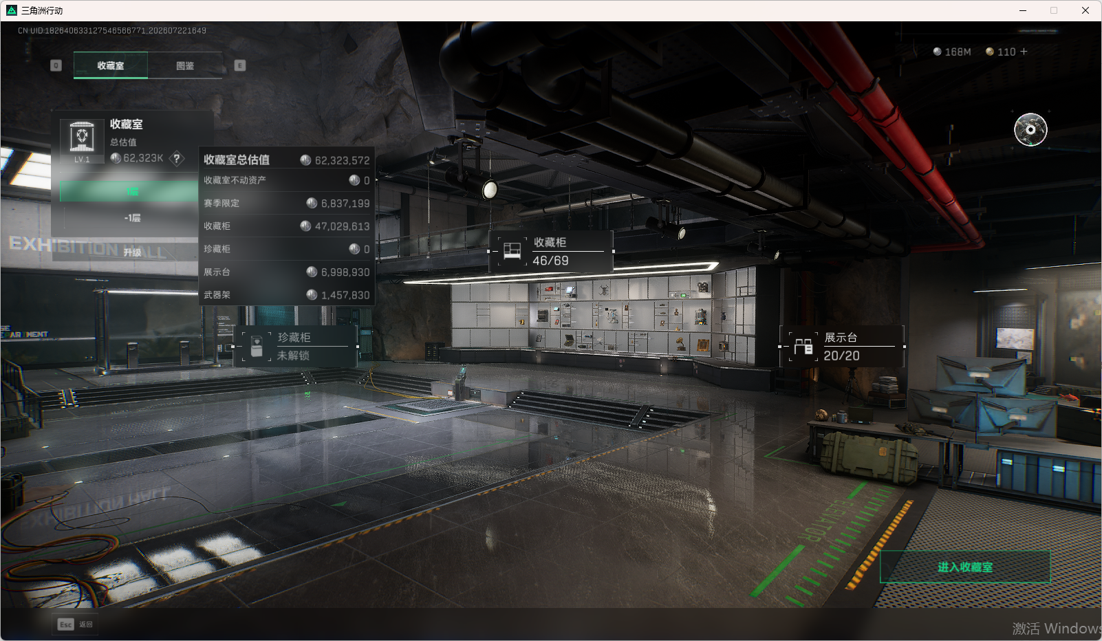Enter the room with 进入收藏室

click(x=965, y=567)
